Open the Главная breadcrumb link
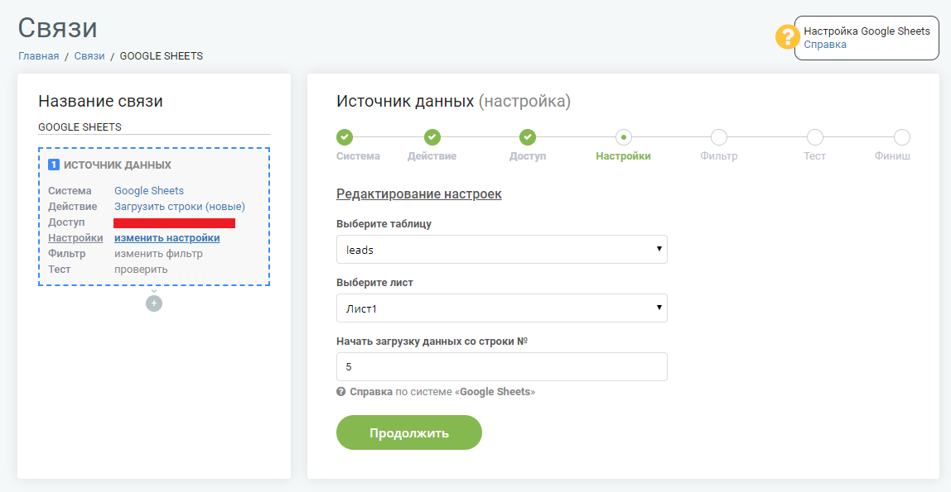The image size is (951, 492). pos(39,55)
